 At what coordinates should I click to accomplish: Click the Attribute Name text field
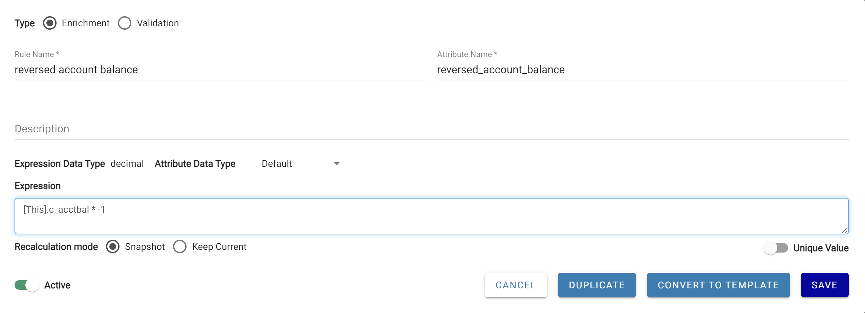[643, 70]
